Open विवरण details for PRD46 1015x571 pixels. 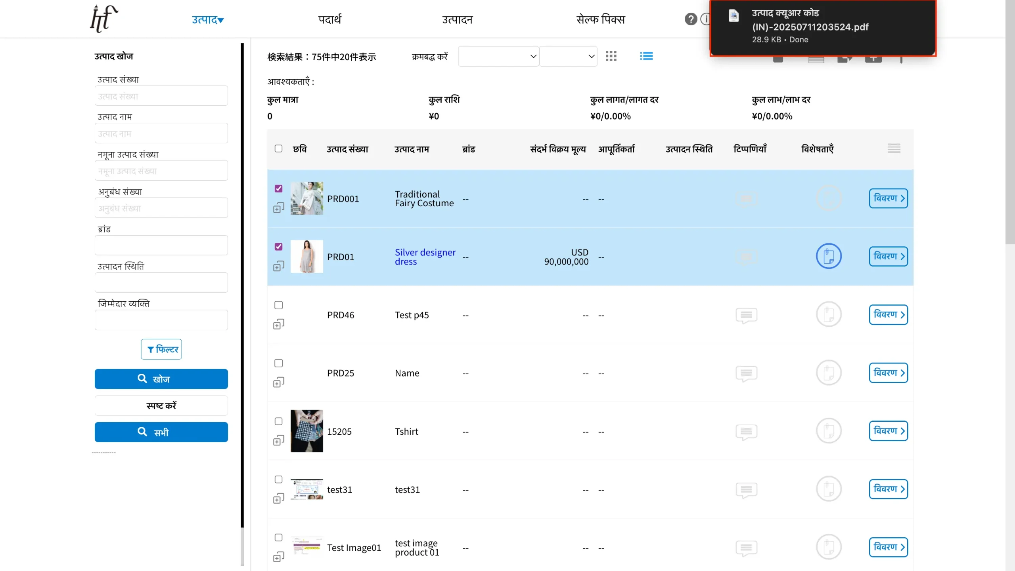pyautogui.click(x=889, y=314)
